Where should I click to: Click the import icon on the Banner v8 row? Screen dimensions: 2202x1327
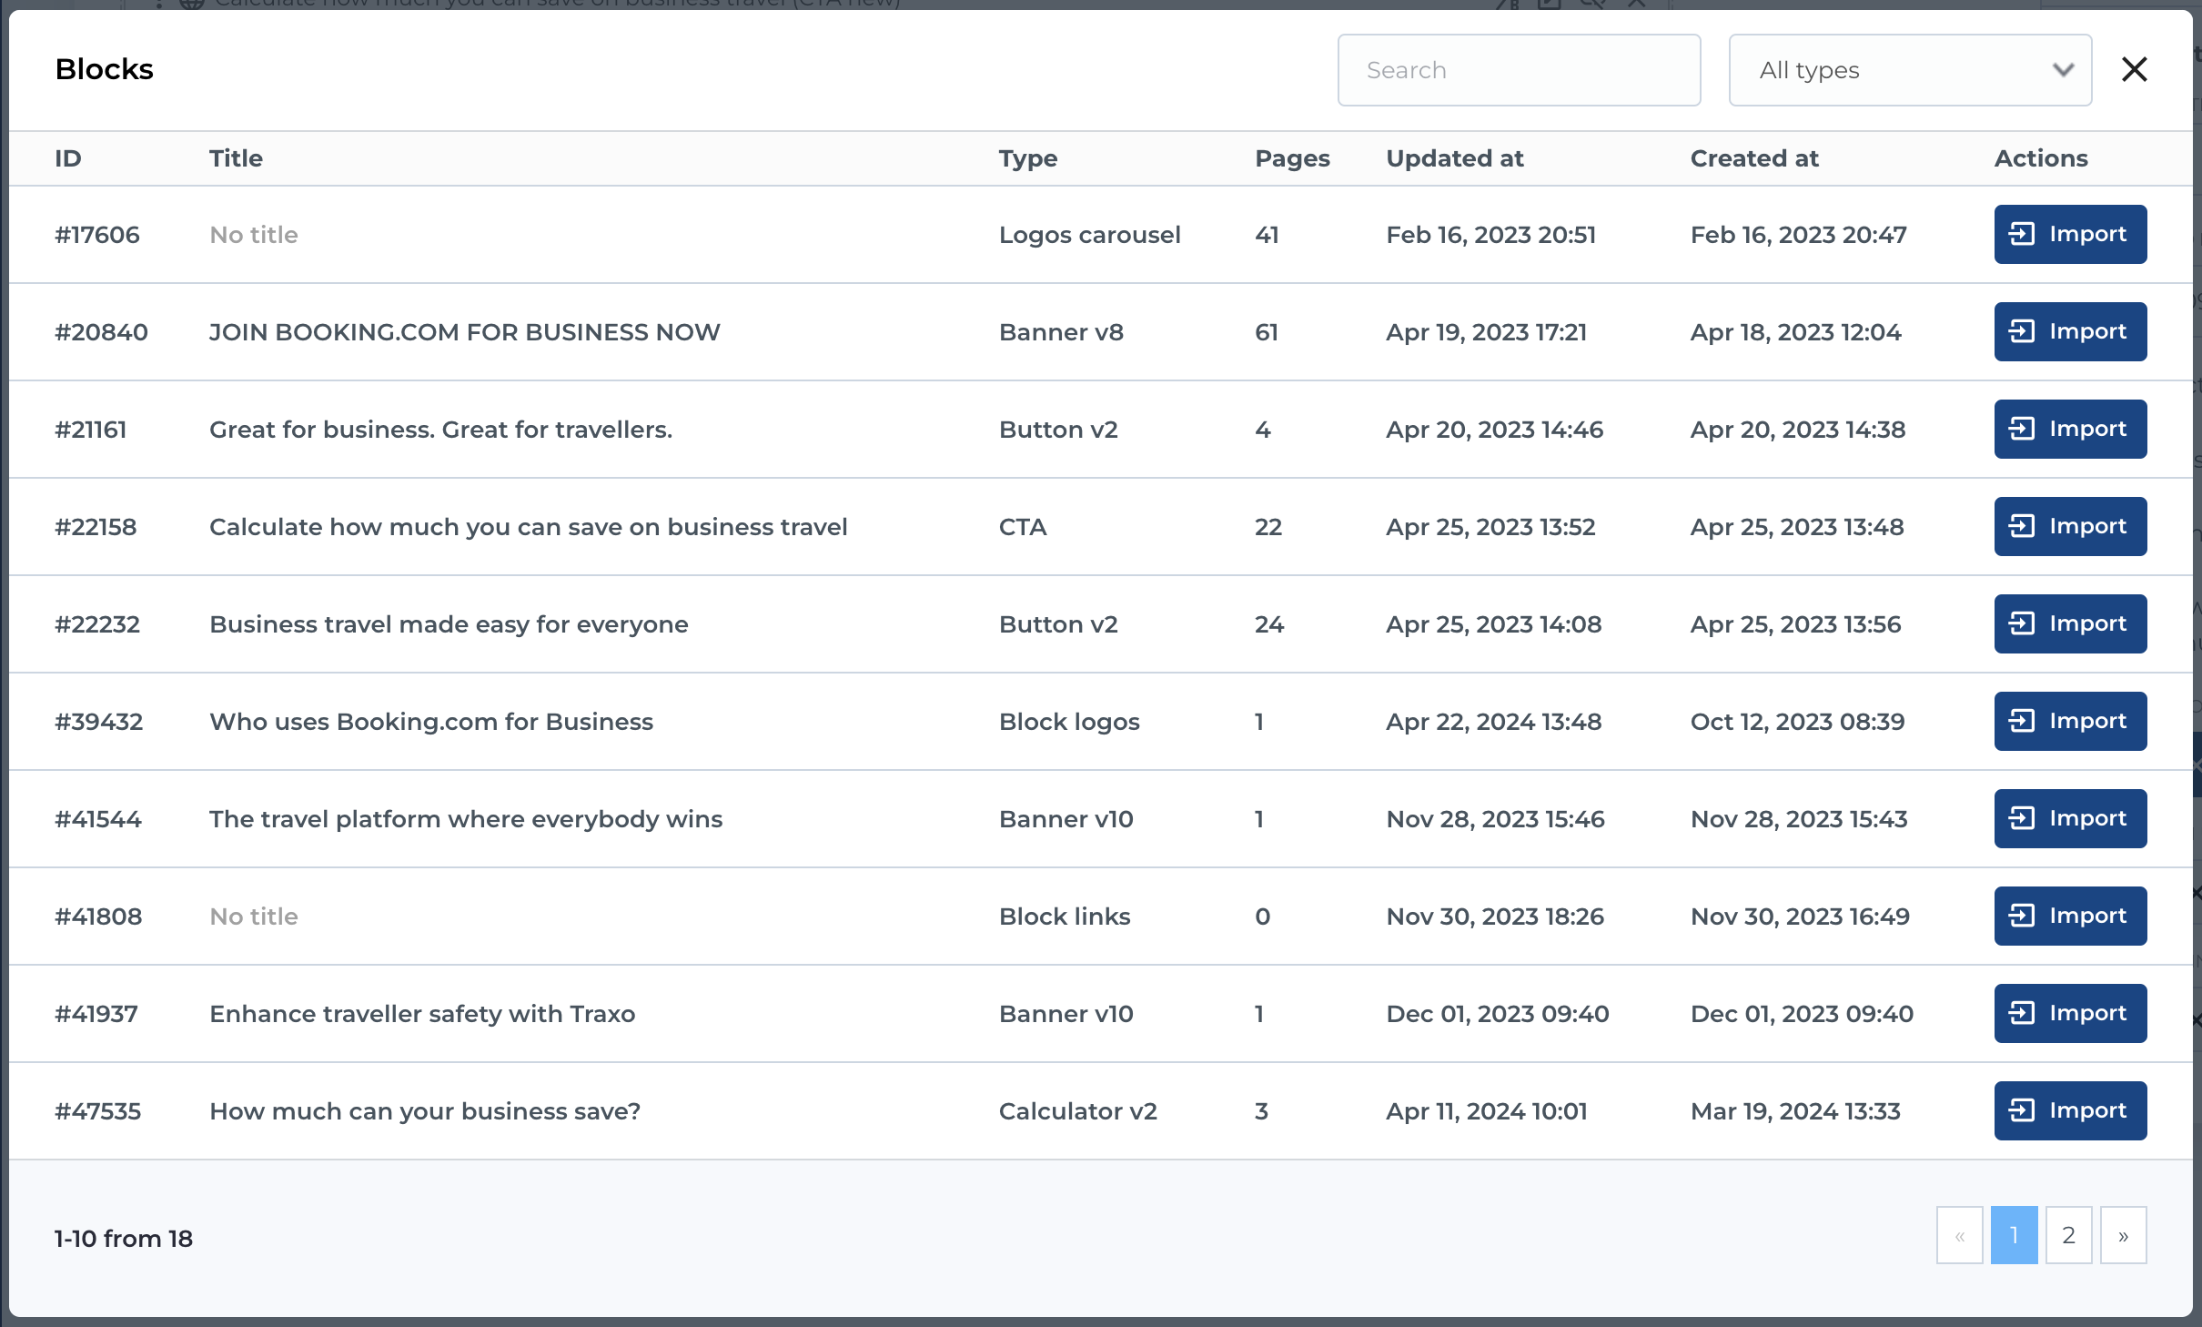[2022, 331]
